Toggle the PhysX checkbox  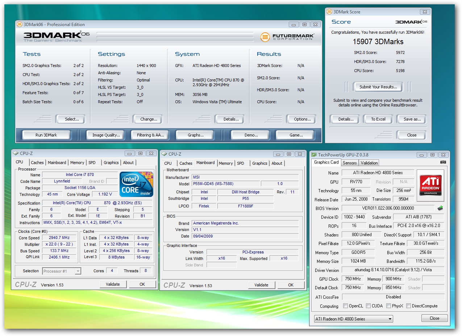point(388,306)
